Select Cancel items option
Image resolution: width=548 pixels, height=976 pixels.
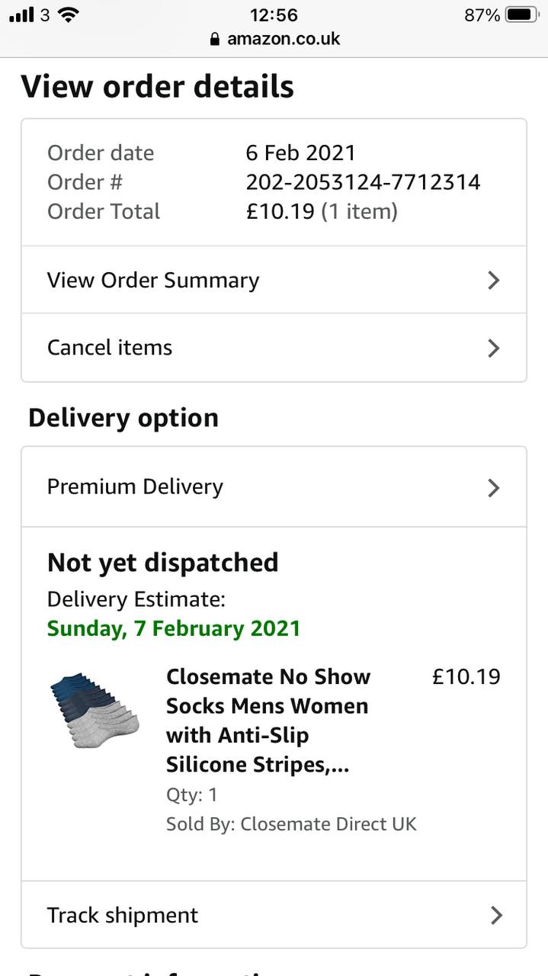[110, 348]
